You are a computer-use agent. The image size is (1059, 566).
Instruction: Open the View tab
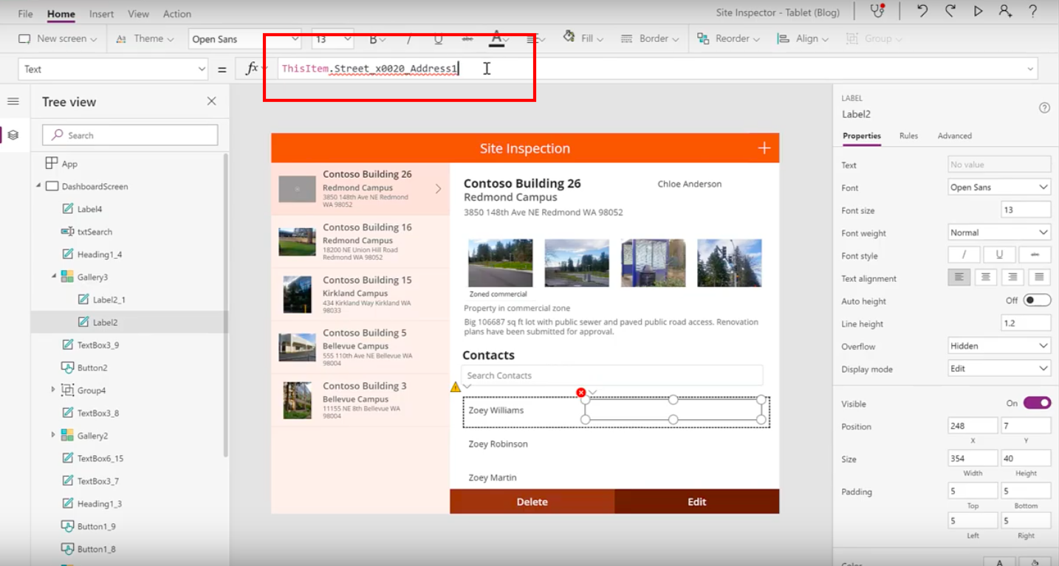pyautogui.click(x=138, y=13)
